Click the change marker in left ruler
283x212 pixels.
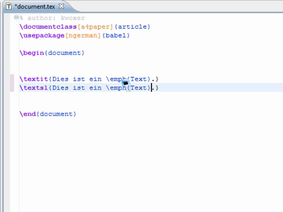pyautogui.click(x=12, y=83)
